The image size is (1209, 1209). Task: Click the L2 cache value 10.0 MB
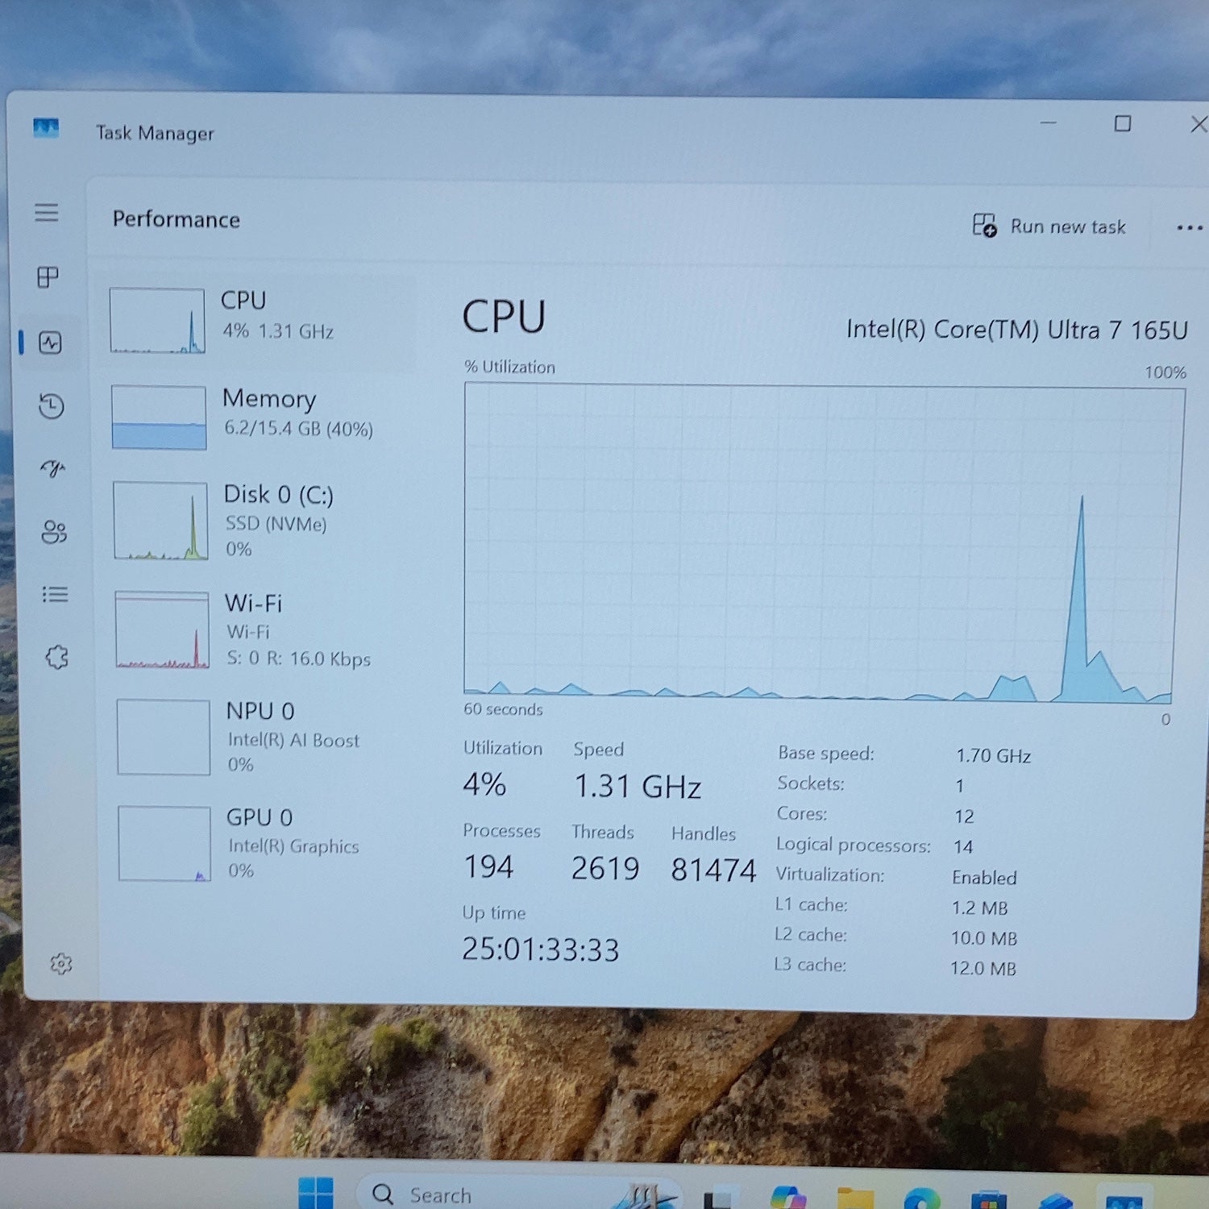(984, 939)
